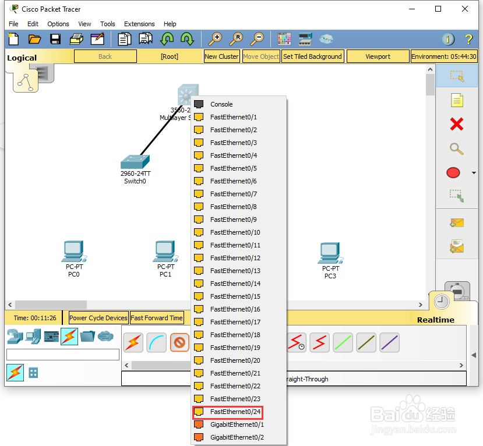Viewport: 483px width, 446px height.
Task: Choose the green octal cable
Action: [x=343, y=342]
